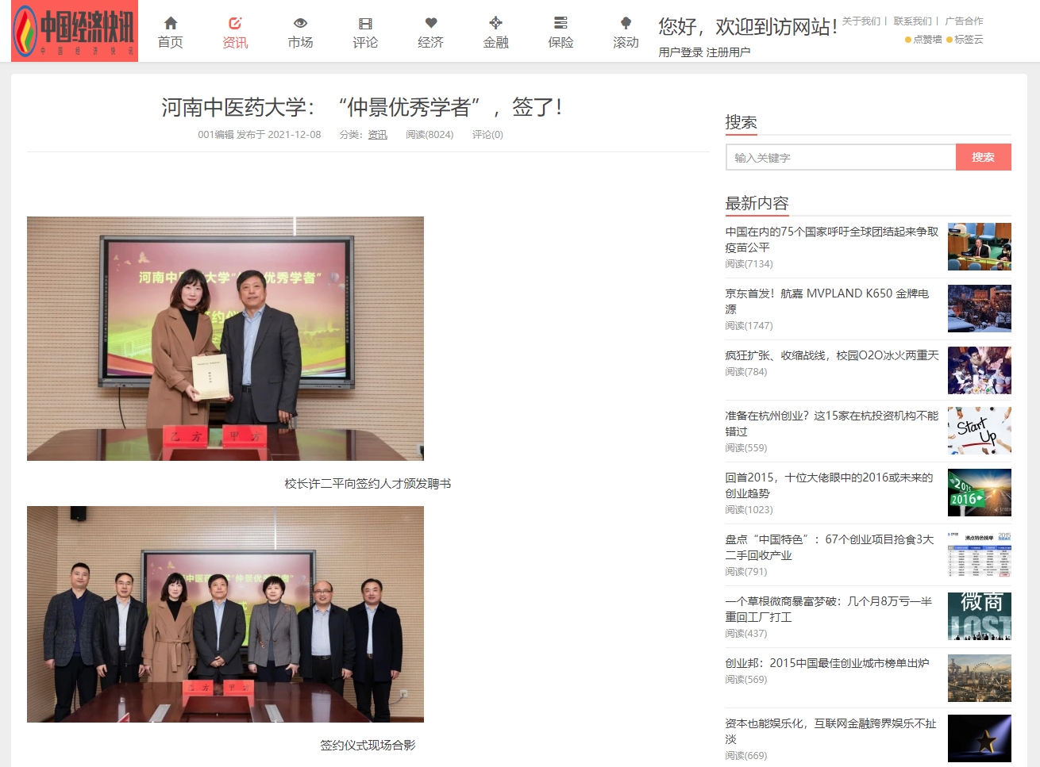Open the 滚动 tree icon
This screenshot has height=767, width=1040.
(x=626, y=23)
